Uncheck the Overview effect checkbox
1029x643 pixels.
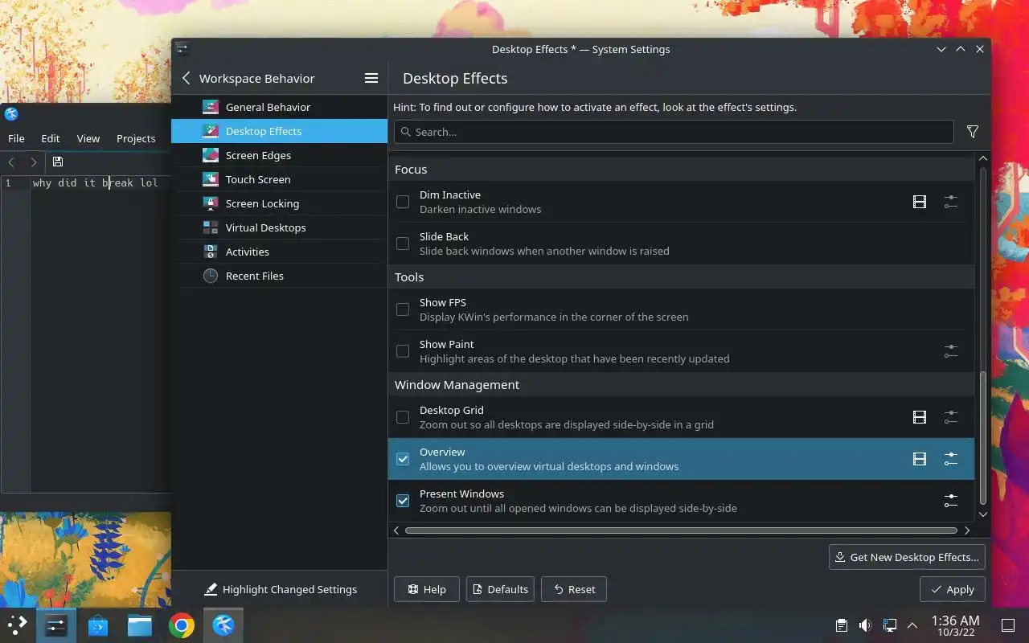tap(403, 459)
